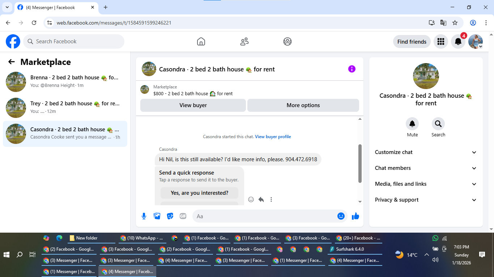Open the Facebook menu grid icon

(x=440, y=41)
